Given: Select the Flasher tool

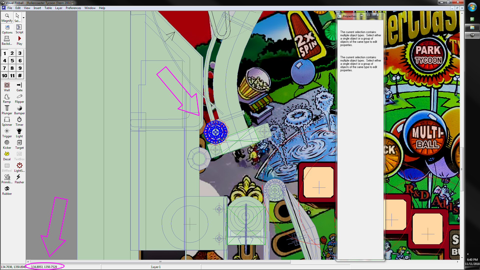Looking at the screenshot, I should pyautogui.click(x=19, y=179).
